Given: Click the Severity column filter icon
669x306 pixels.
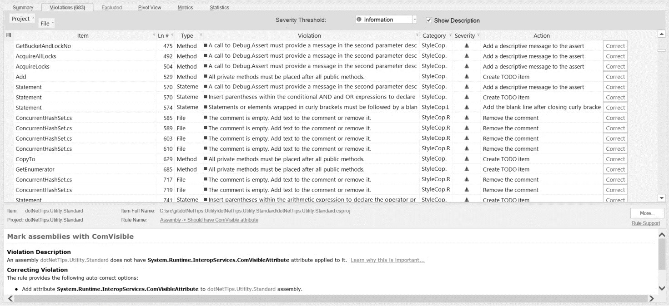Looking at the screenshot, I should coord(478,35).
